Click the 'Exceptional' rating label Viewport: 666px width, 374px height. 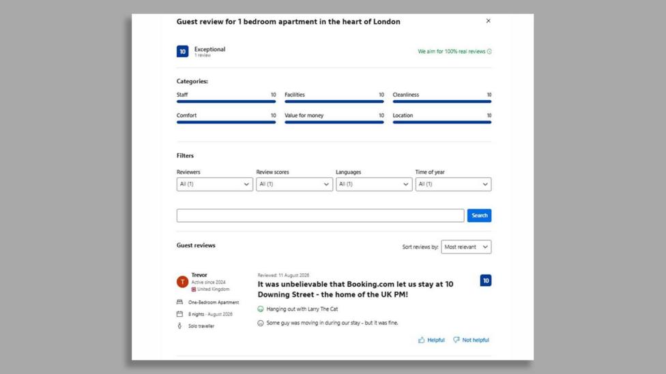[x=209, y=49]
